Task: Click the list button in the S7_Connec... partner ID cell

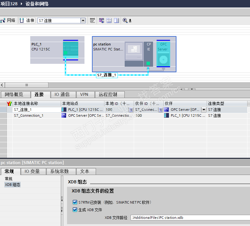Action: (x=161, y=110)
